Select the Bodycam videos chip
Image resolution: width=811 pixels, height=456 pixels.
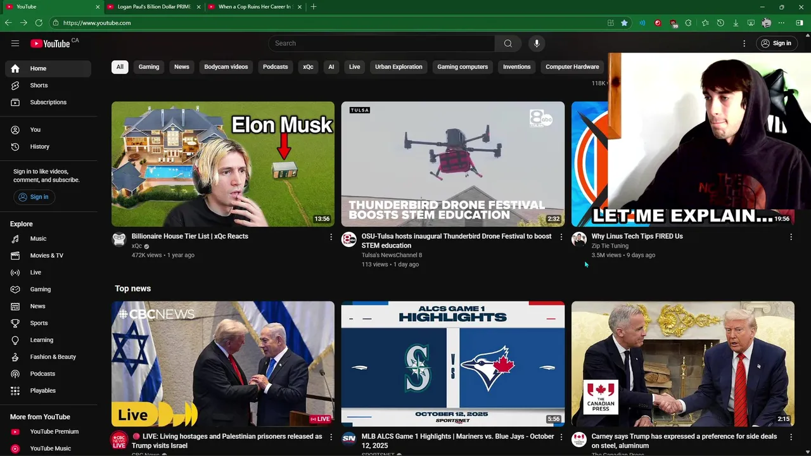click(226, 66)
